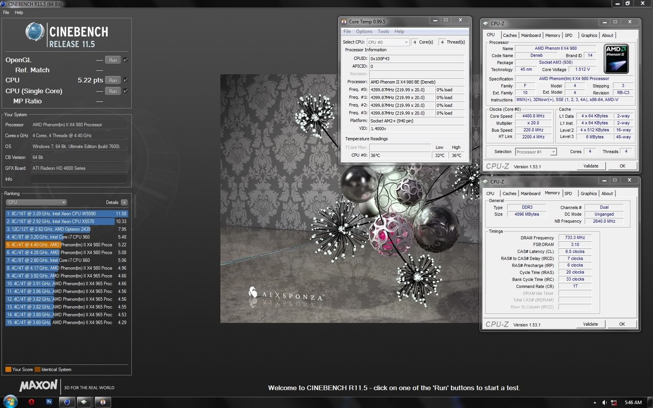The height and width of the screenshot is (408, 653).
Task: Open the Select CPU dropdown in Core Temp
Action: [388, 42]
